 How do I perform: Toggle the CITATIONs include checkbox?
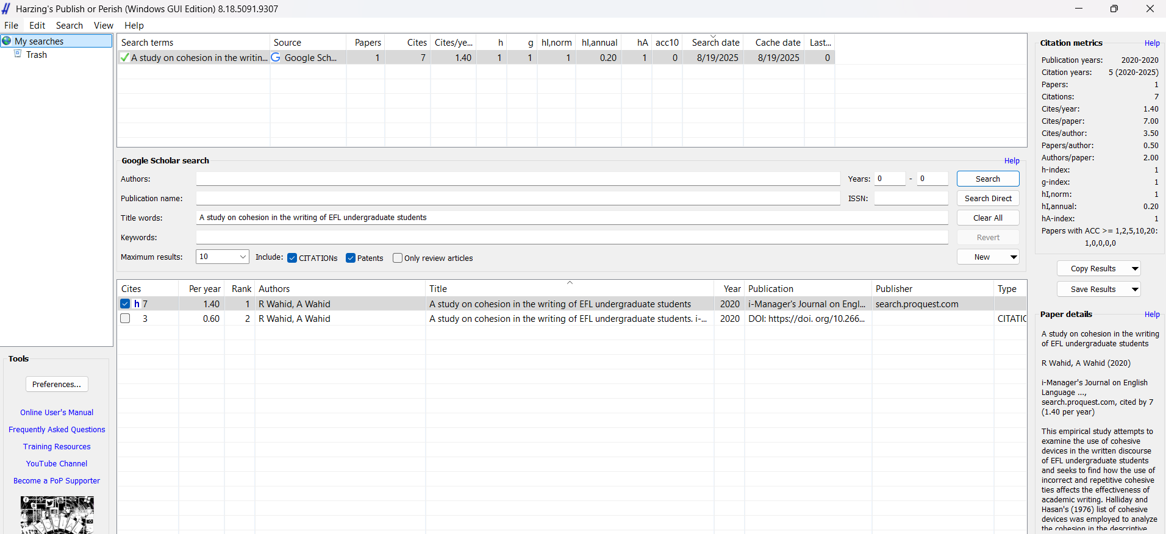tap(292, 258)
